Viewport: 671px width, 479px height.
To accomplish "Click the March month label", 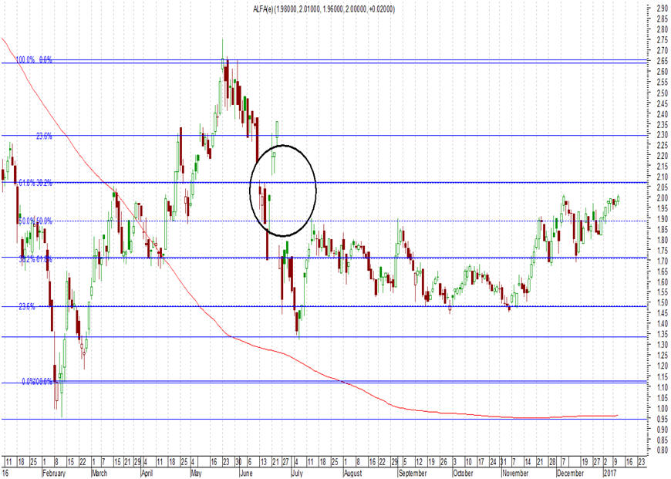I will (99, 473).
